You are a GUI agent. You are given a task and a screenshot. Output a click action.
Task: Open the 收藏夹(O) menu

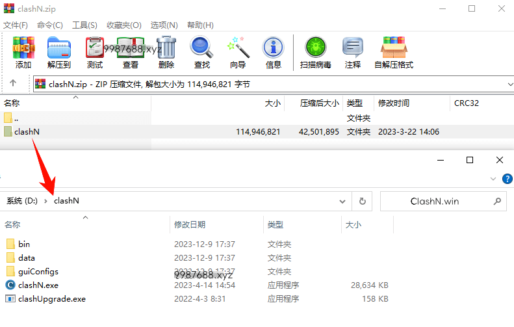click(x=124, y=25)
